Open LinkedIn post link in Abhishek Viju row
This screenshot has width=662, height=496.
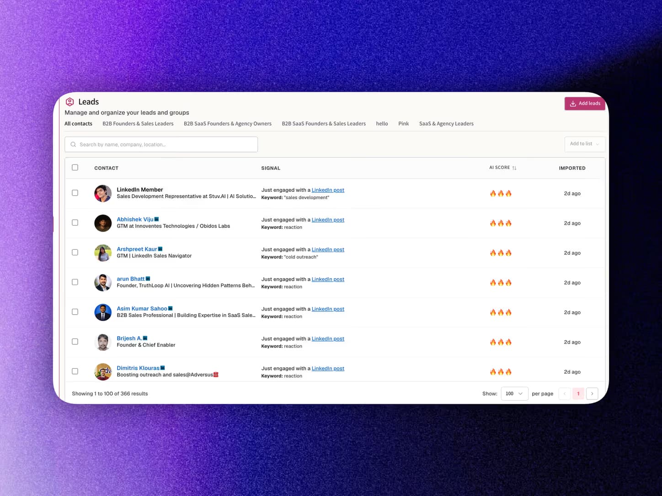point(328,220)
